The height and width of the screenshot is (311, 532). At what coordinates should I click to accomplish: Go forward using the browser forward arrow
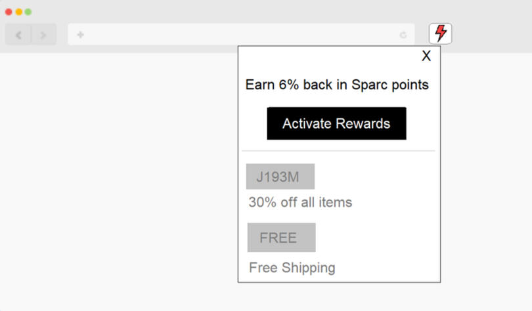pos(43,35)
